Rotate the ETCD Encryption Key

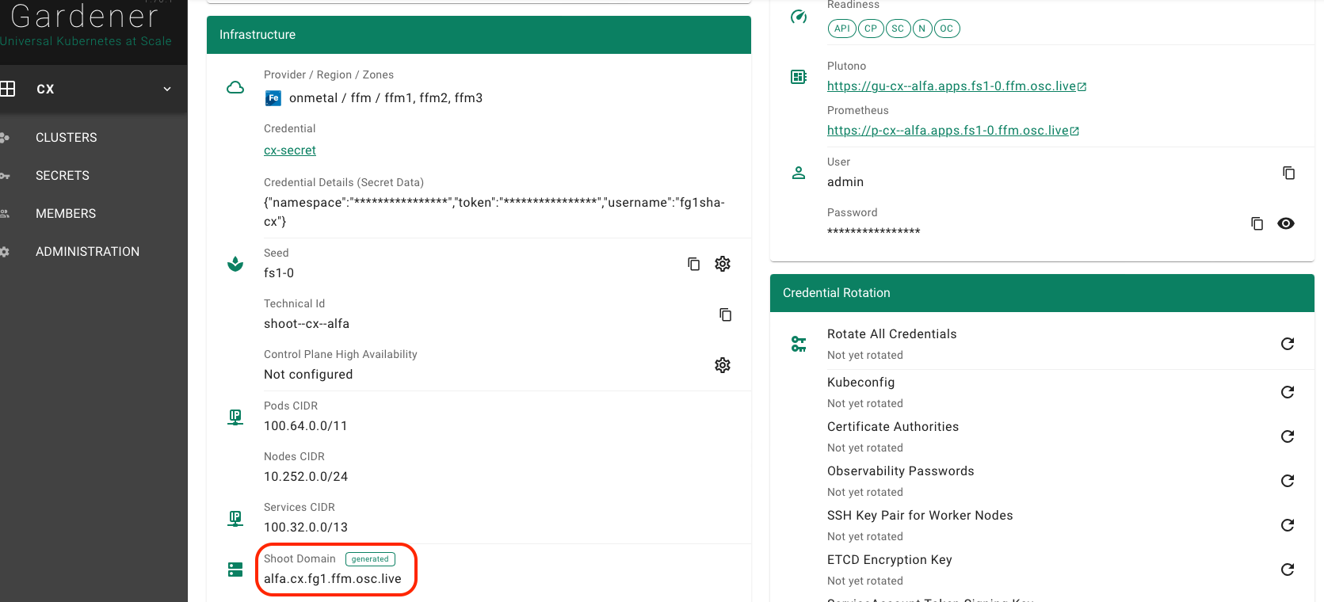pyautogui.click(x=1288, y=570)
